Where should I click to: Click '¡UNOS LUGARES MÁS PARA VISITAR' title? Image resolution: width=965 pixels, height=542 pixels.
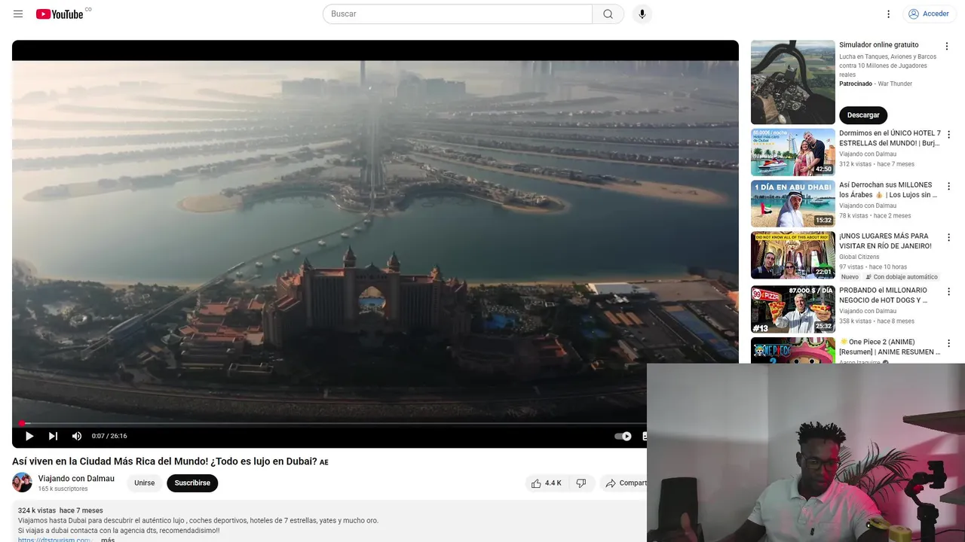885,241
